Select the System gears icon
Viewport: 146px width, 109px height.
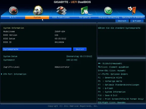[38, 10]
